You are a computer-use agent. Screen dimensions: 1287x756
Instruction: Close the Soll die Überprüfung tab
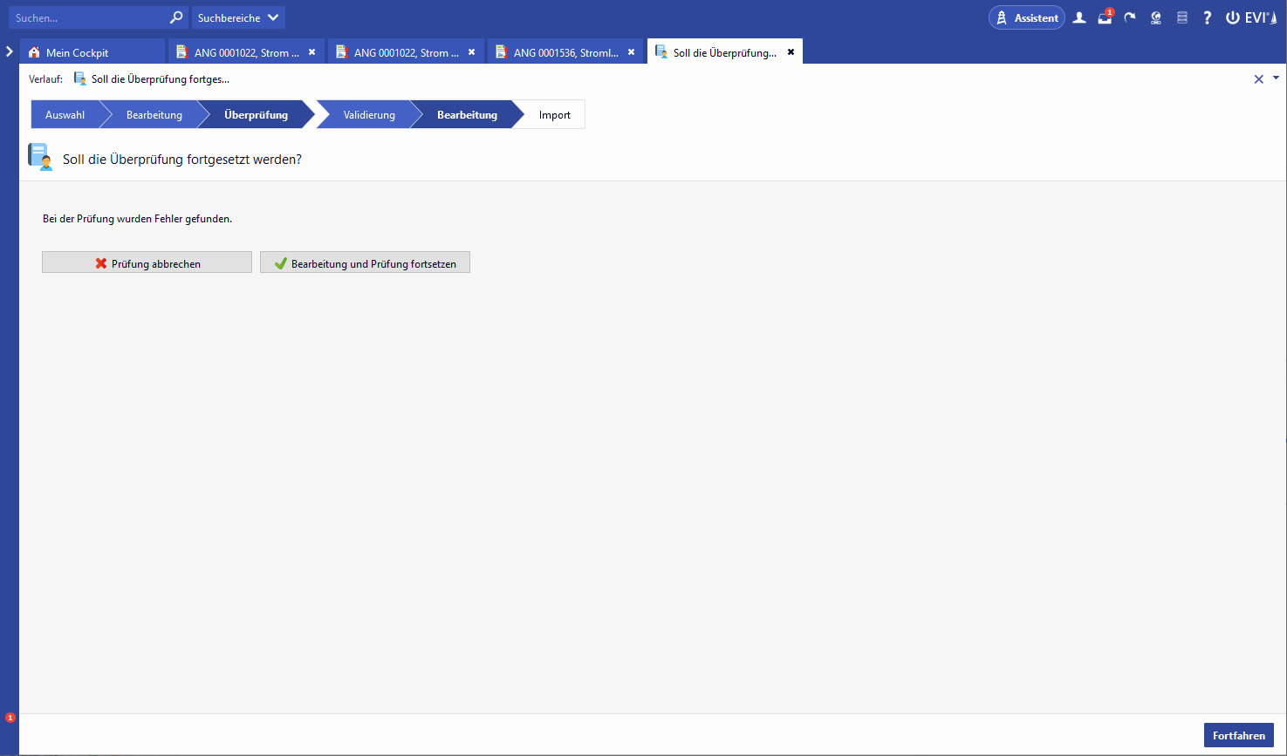click(791, 52)
